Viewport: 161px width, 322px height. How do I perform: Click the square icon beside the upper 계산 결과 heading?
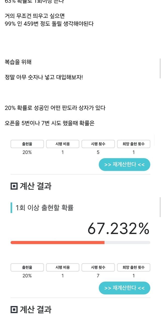click(x=14, y=186)
